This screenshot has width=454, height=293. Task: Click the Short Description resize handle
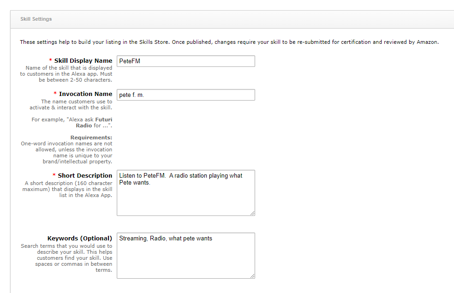pos(252,213)
